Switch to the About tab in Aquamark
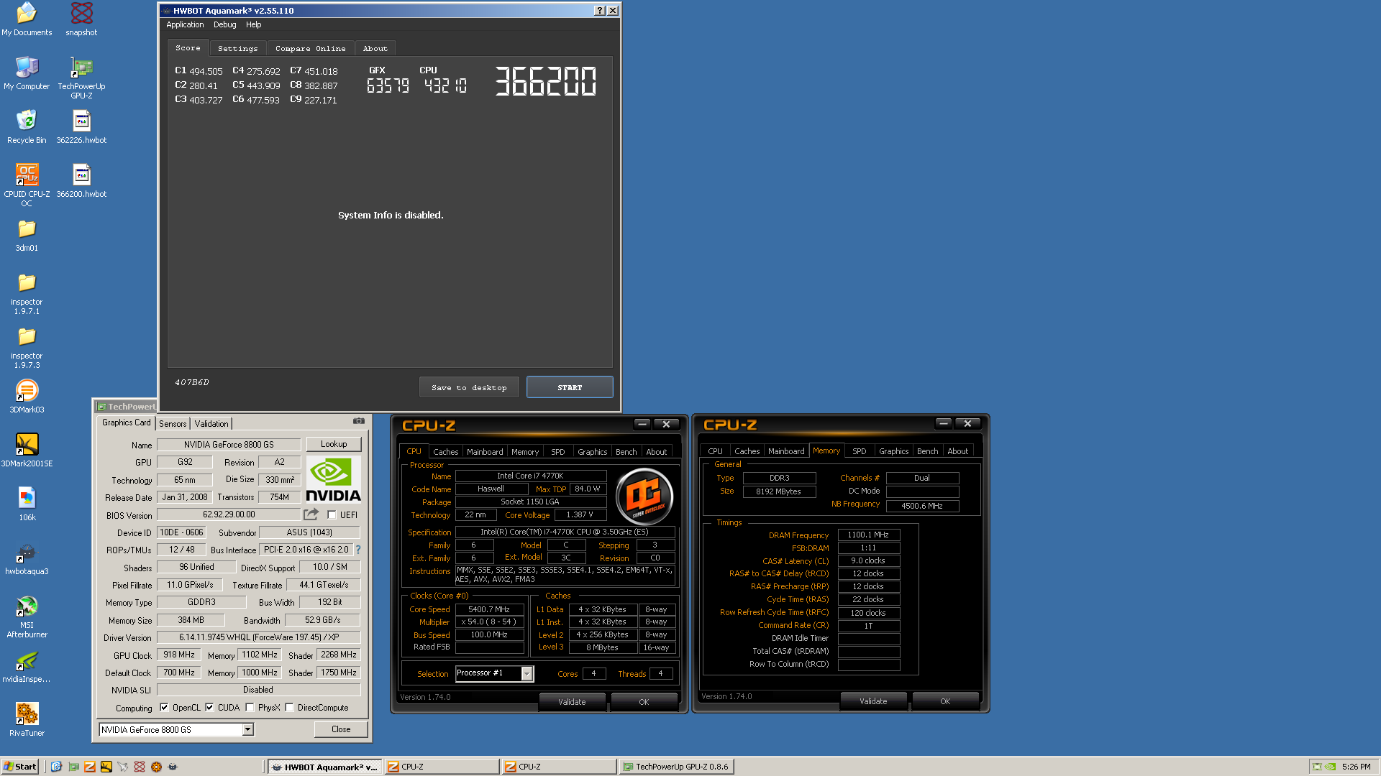 pyautogui.click(x=375, y=48)
